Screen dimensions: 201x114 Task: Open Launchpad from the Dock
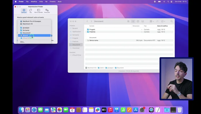[x=28, y=110]
